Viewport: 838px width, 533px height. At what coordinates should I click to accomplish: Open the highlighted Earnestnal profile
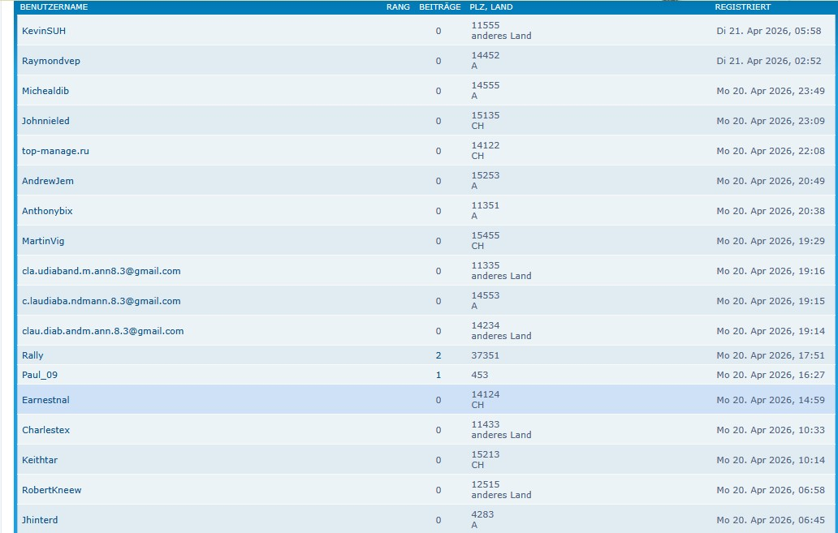pos(45,400)
